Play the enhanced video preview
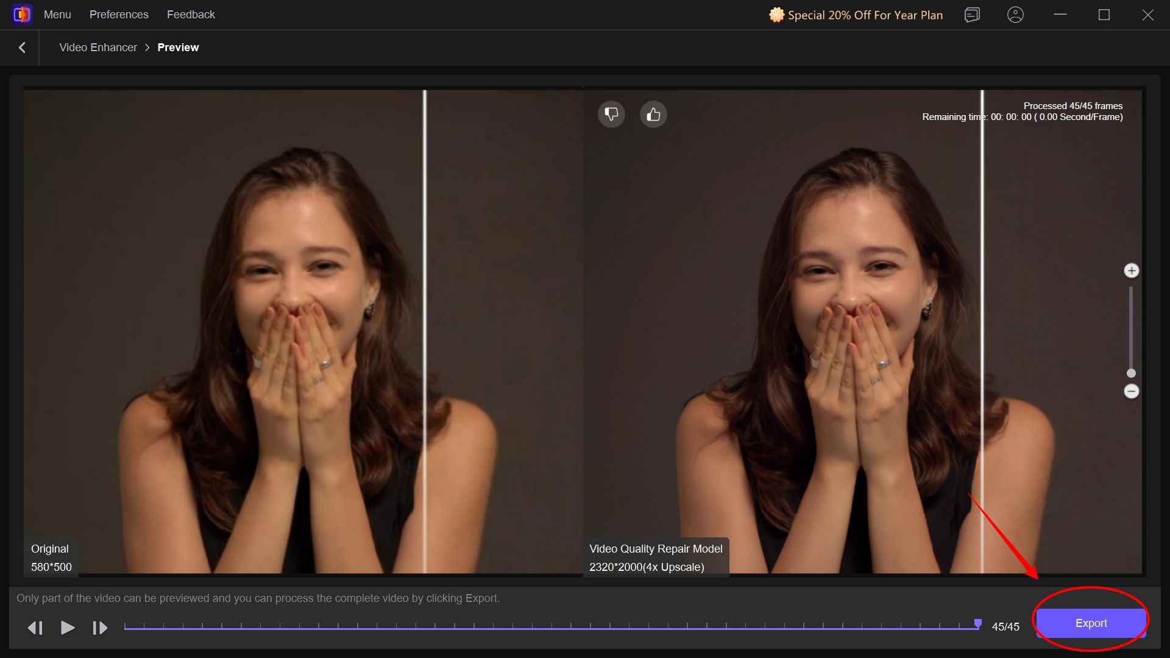 pos(68,628)
